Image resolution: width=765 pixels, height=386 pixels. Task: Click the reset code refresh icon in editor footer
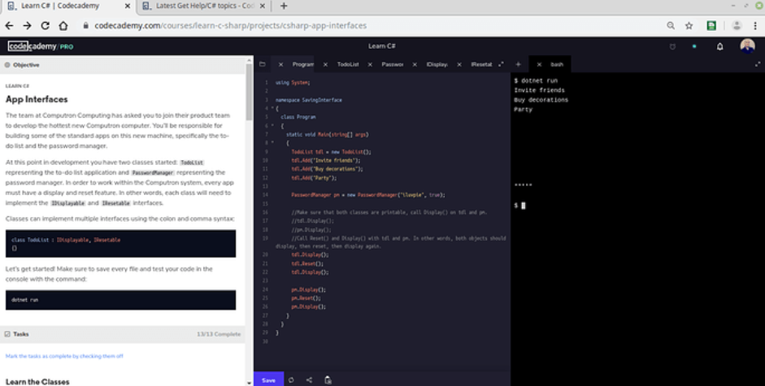coord(291,379)
